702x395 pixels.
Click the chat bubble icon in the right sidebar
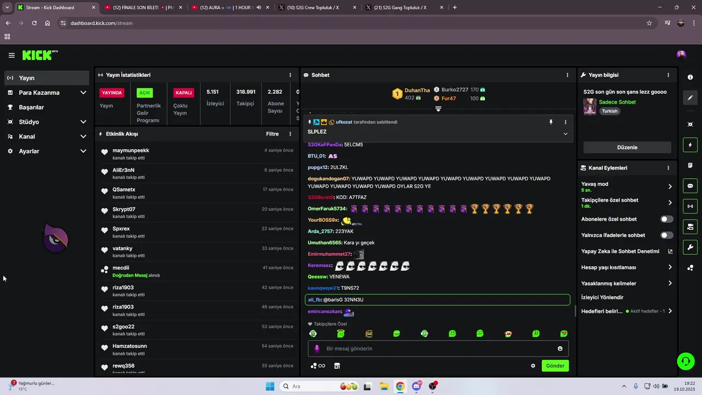pos(690,186)
